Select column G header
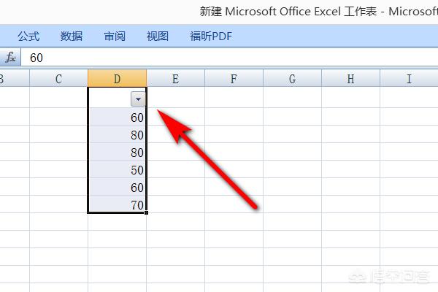Viewport: 438px width, 292px height. pos(292,79)
